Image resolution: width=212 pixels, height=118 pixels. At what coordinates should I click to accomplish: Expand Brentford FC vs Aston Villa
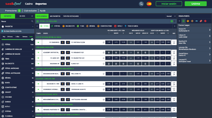point(194,42)
